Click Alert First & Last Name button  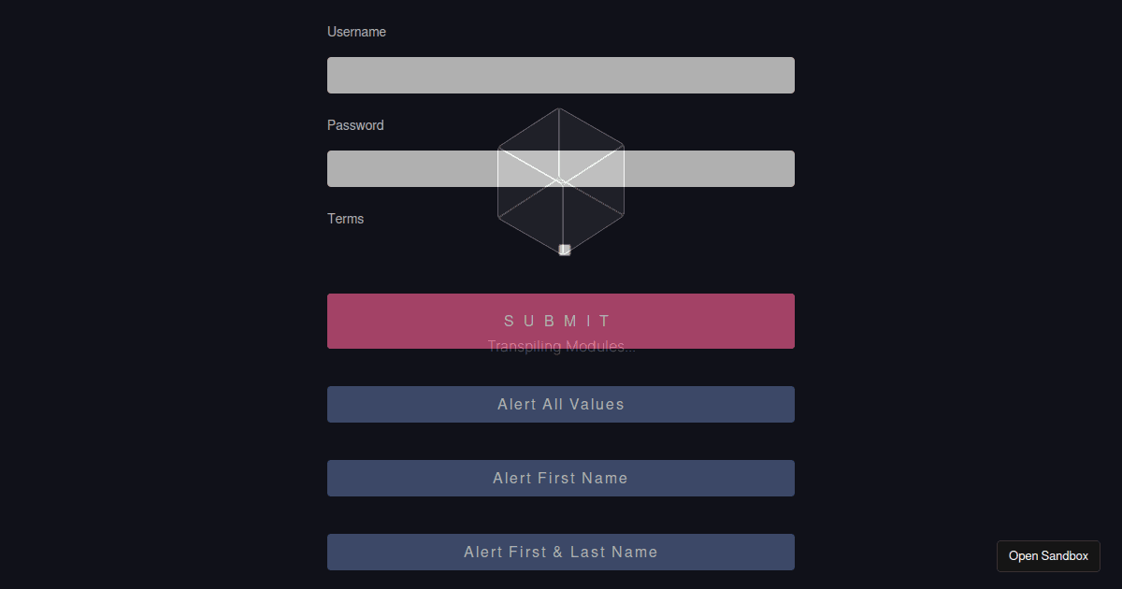coord(561,552)
